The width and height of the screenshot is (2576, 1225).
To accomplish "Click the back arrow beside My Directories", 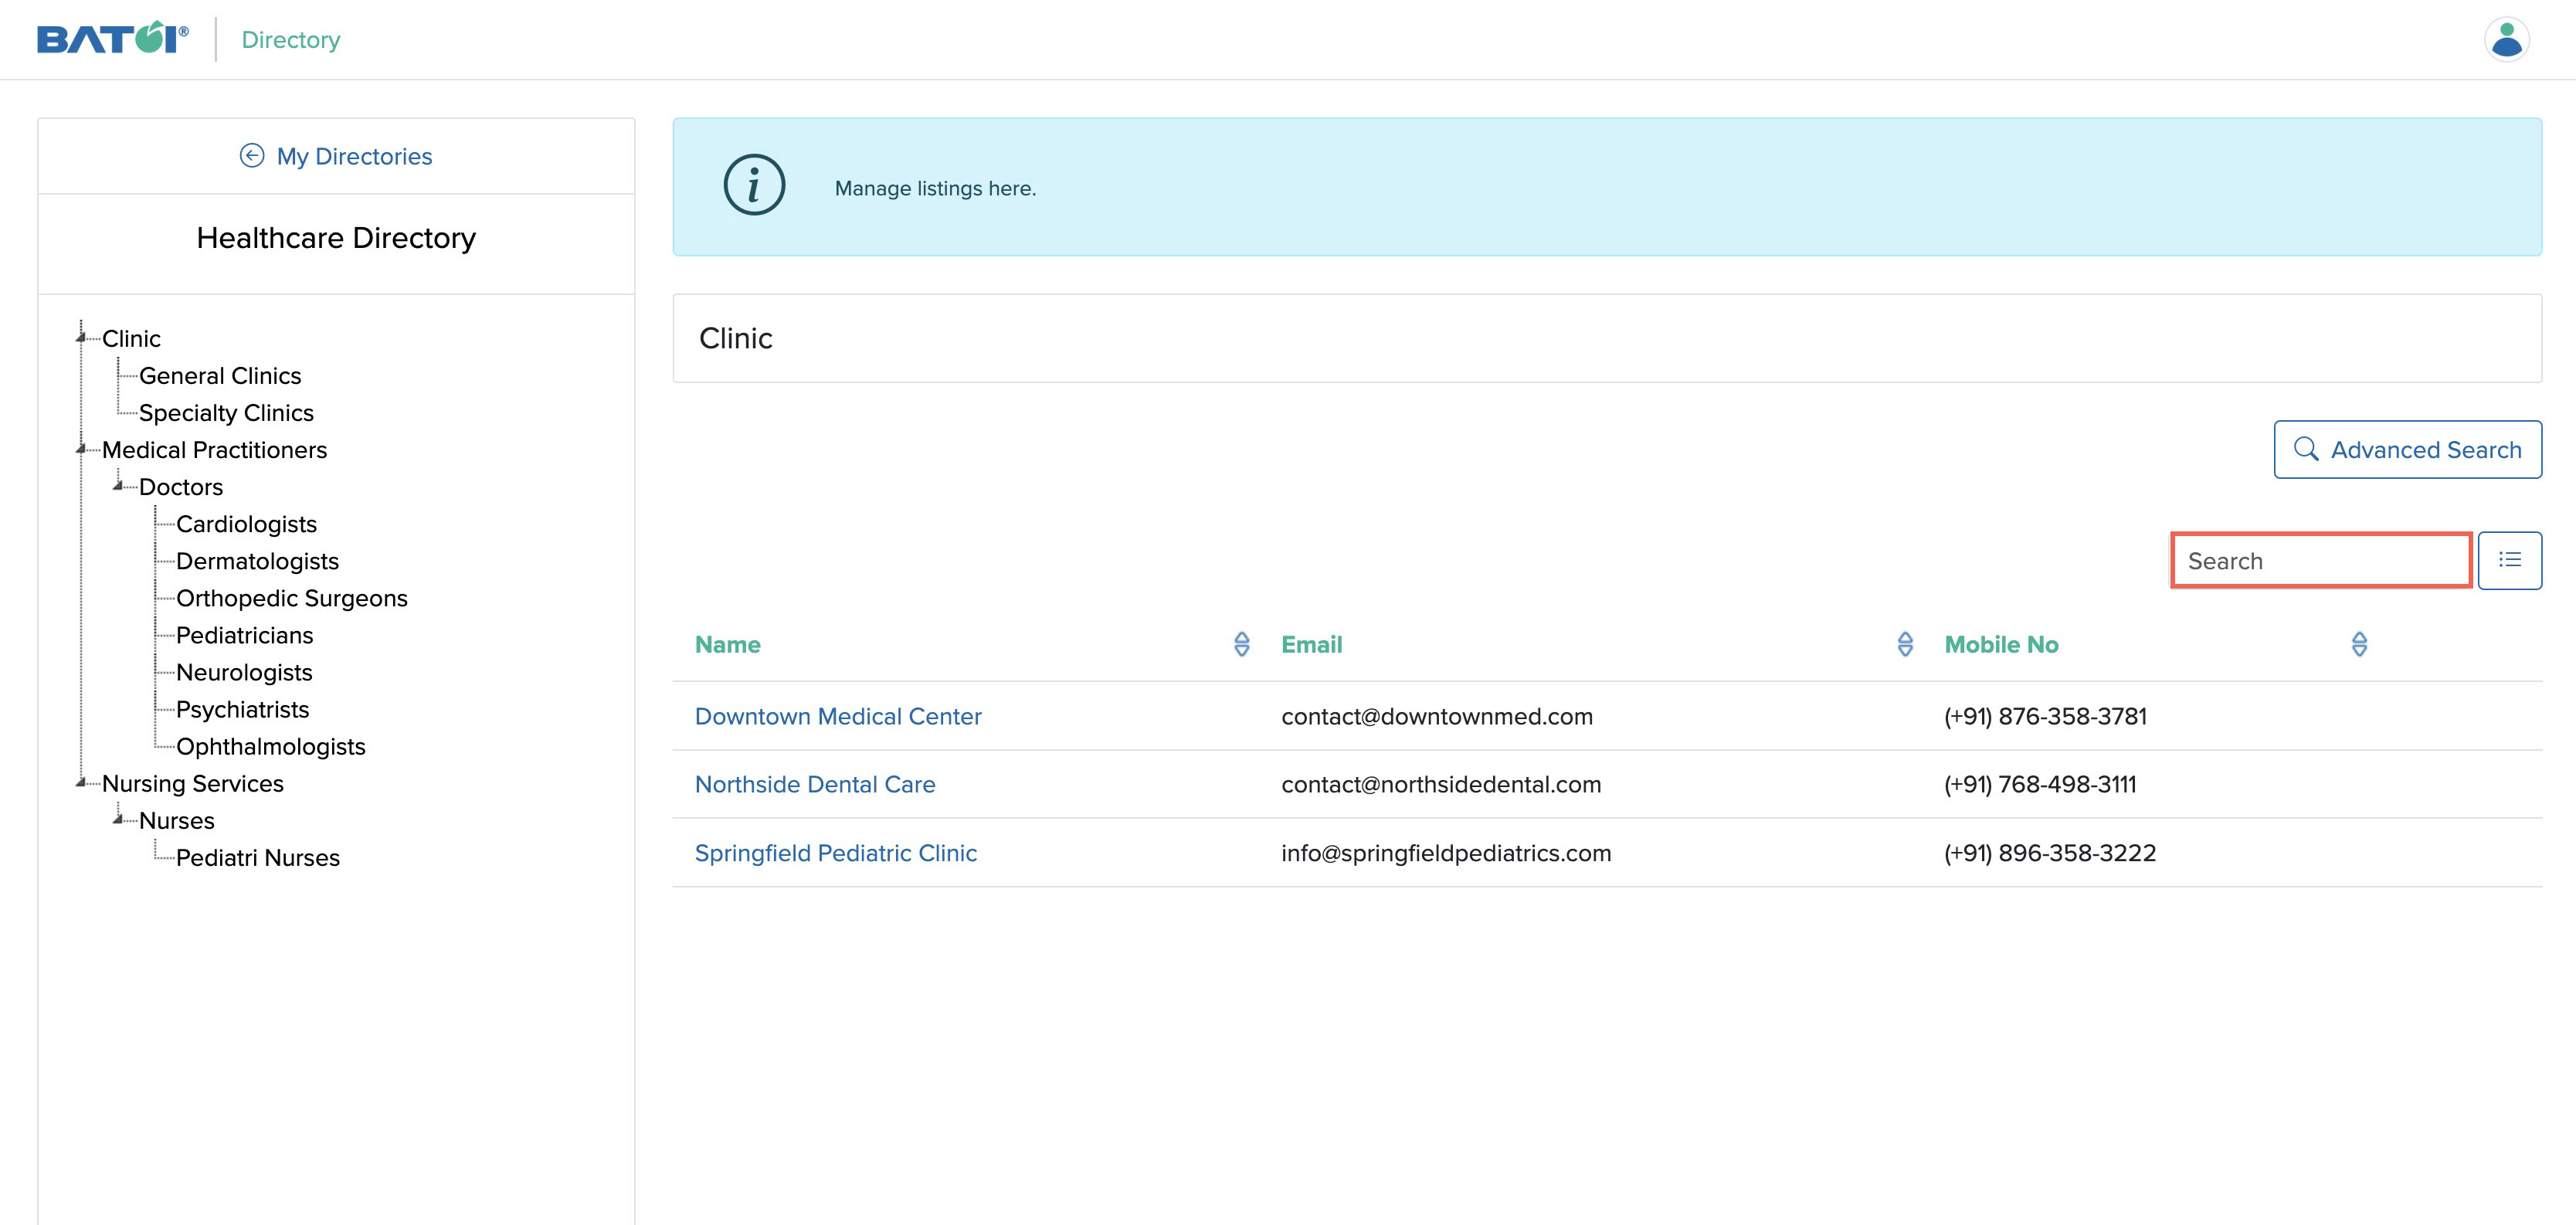I will (252, 155).
